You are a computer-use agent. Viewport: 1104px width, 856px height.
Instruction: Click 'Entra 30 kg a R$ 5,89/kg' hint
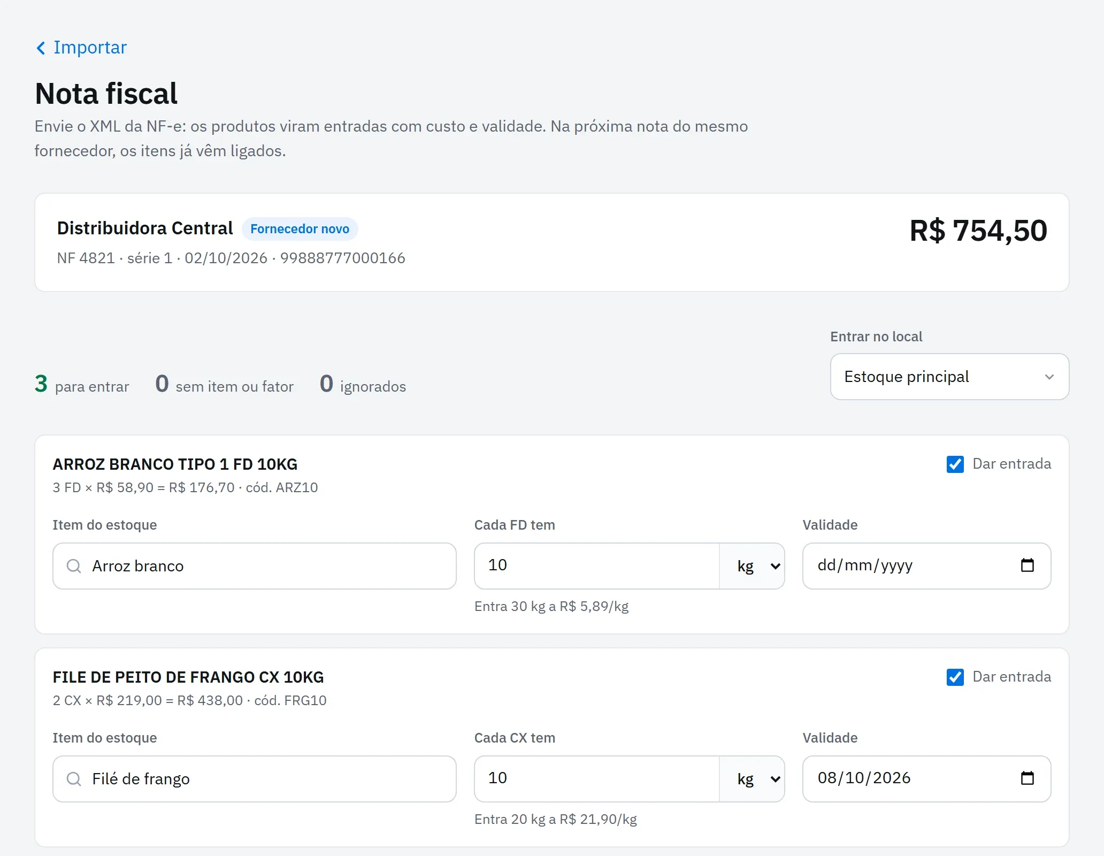click(x=551, y=607)
